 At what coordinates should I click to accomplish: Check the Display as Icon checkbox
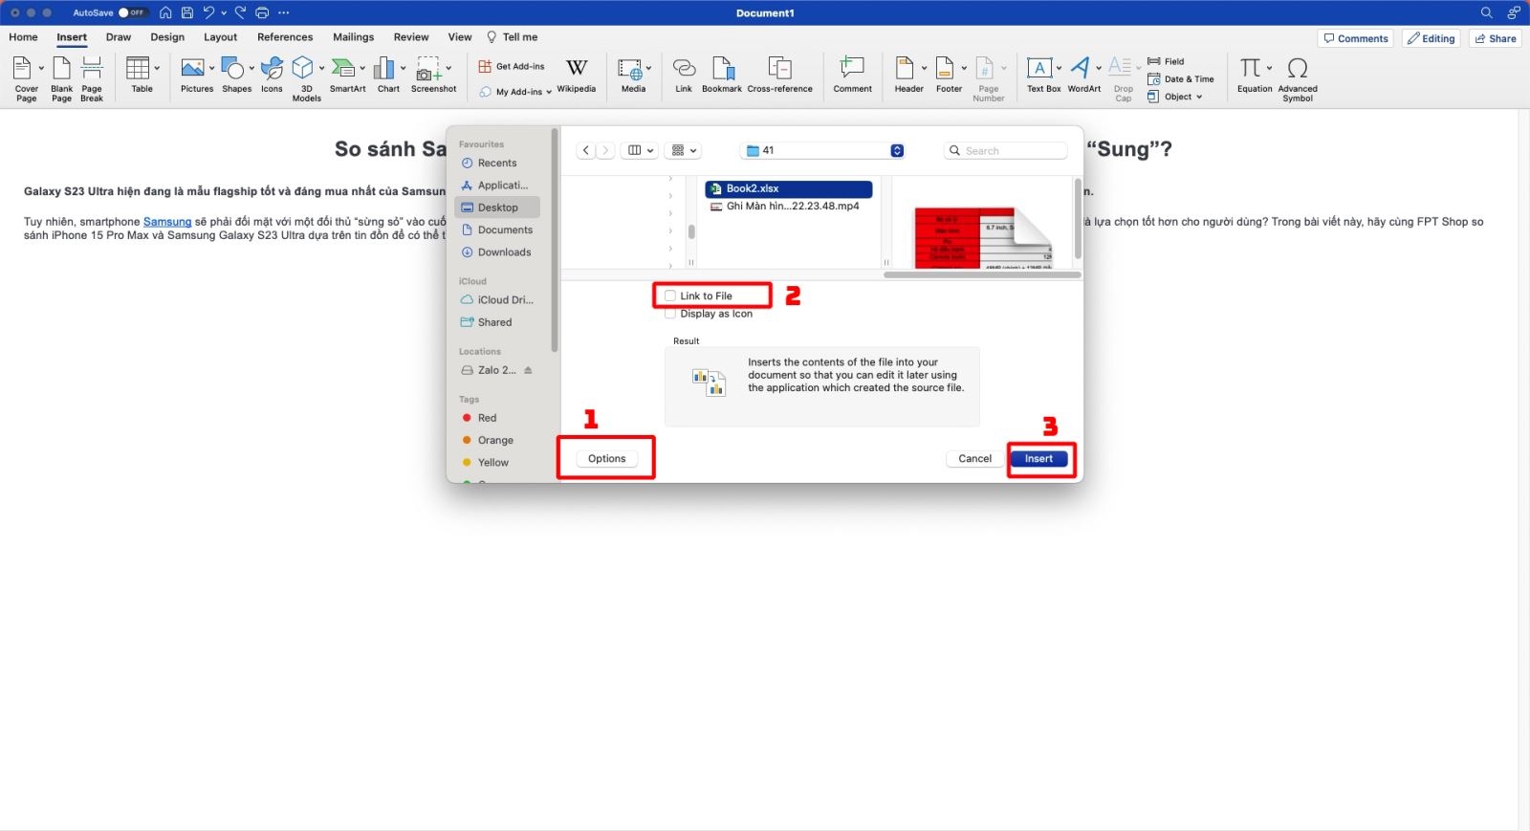(x=670, y=314)
